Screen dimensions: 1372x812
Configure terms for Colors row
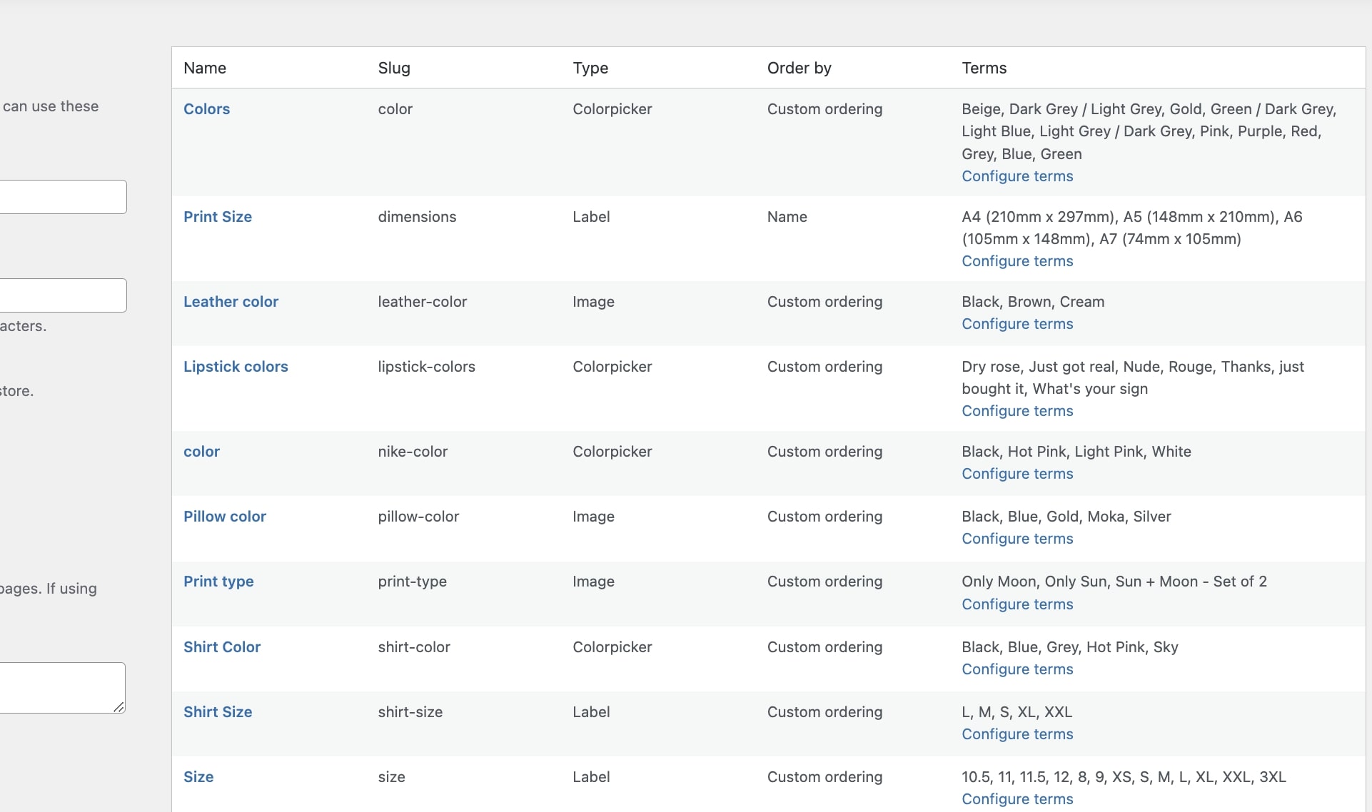click(x=1017, y=176)
